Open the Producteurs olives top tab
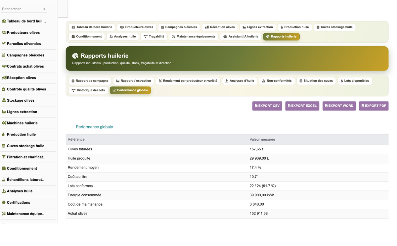The width and height of the screenshot is (397, 246). coord(137,27)
